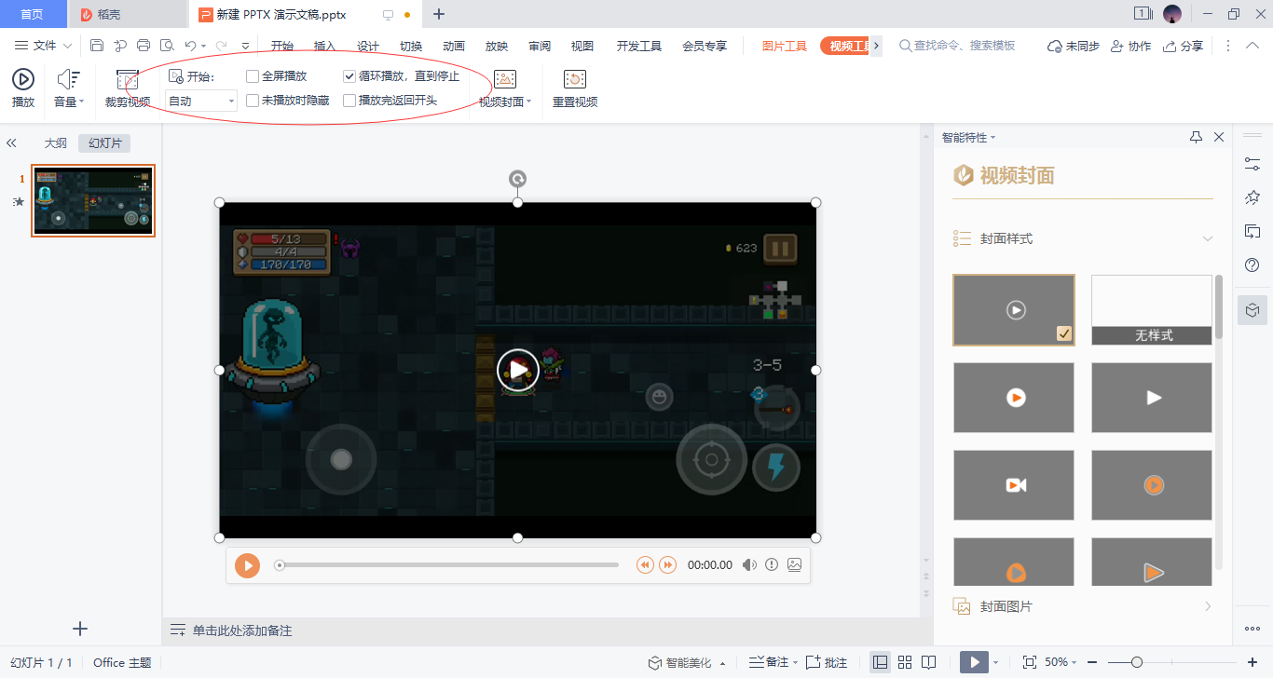Click the fast-forward icon on video bar

pos(667,565)
